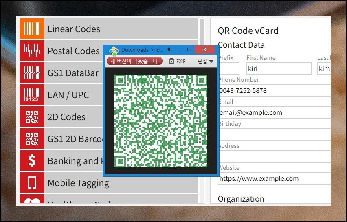Click the Organization heading
The width and height of the screenshot is (347, 222).
pos(241,199)
